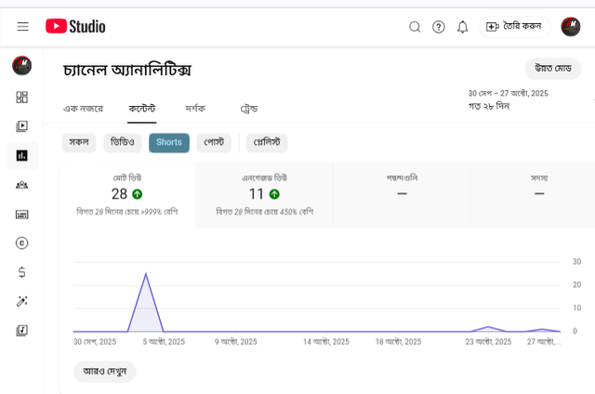
Task: Open the date range dropdown গত ২৮ দিন
Action: 508,99
